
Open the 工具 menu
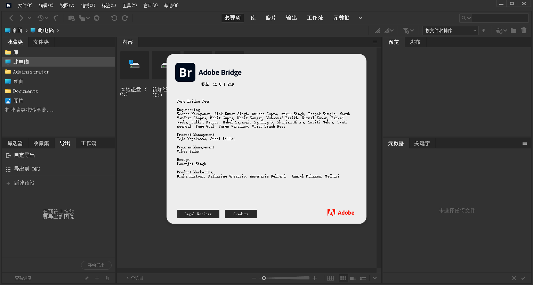[129, 5]
